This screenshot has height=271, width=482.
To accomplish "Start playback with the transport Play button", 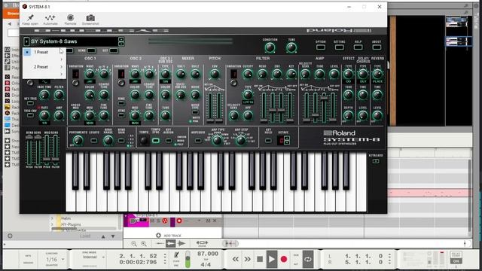I will point(271,259).
